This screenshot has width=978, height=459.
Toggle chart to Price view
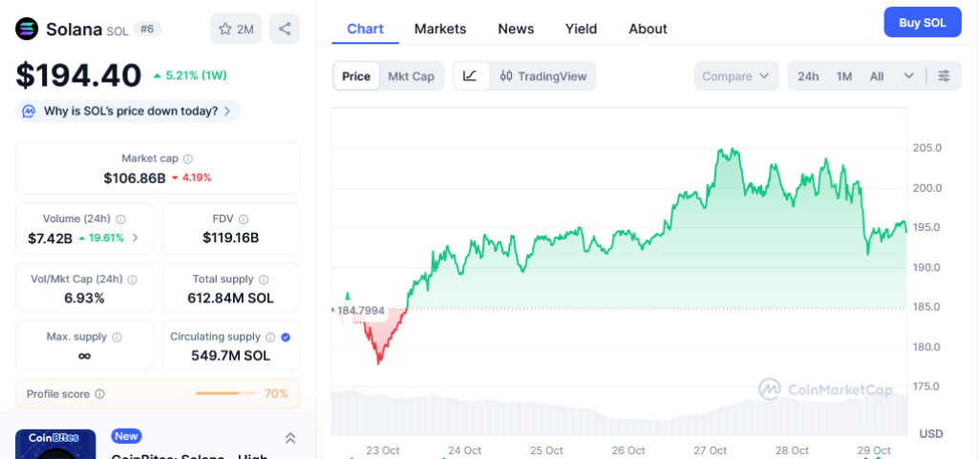(x=356, y=76)
